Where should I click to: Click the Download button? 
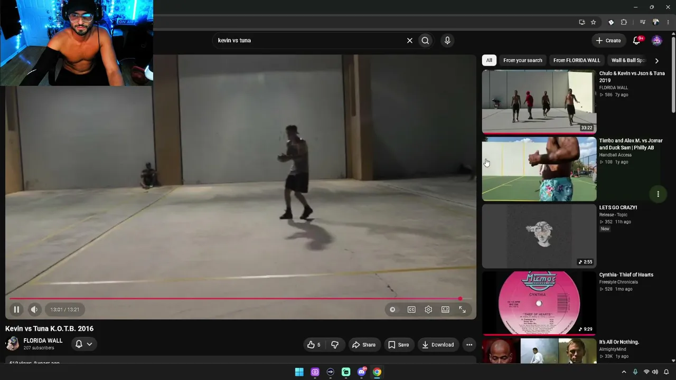point(438,345)
